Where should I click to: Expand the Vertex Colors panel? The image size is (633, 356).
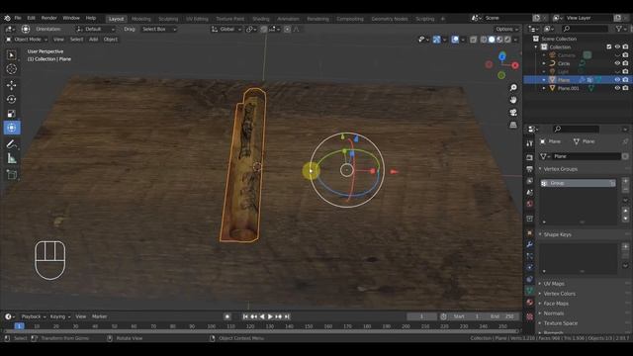[559, 294]
